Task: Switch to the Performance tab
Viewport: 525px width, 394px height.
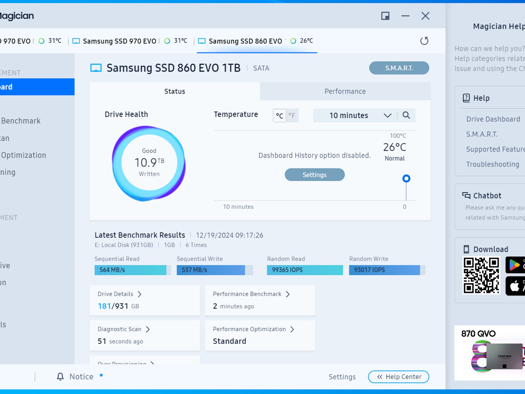Action: (345, 91)
